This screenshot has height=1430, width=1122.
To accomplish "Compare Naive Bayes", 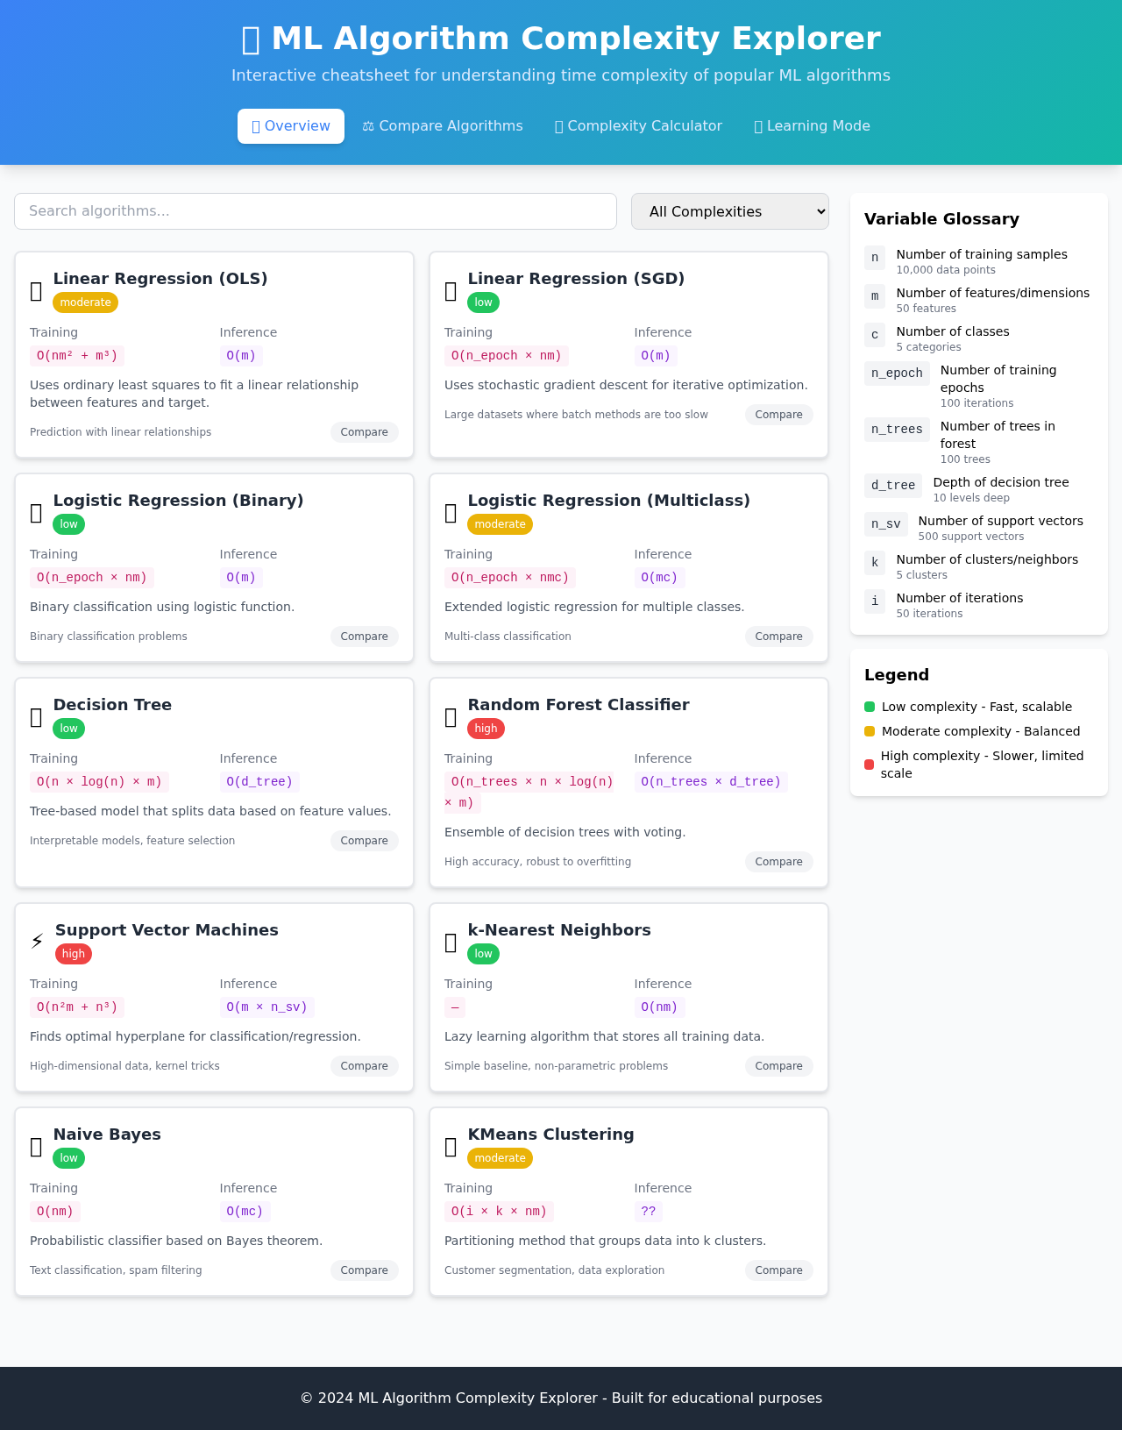I will point(365,1270).
